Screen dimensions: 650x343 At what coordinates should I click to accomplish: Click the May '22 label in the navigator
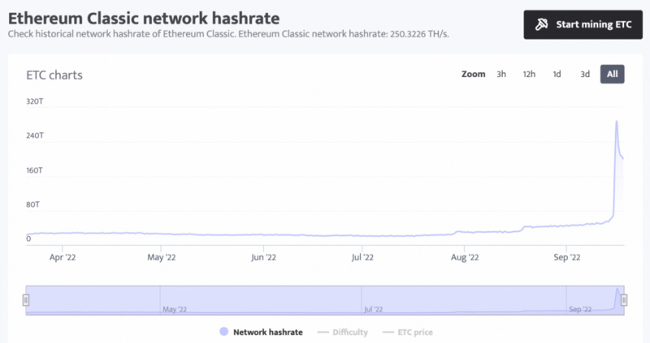pyautogui.click(x=175, y=309)
